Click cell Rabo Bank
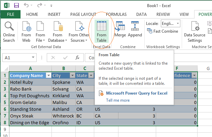Image resolution: width=212 pixels, height=137 pixels. tap(30, 89)
